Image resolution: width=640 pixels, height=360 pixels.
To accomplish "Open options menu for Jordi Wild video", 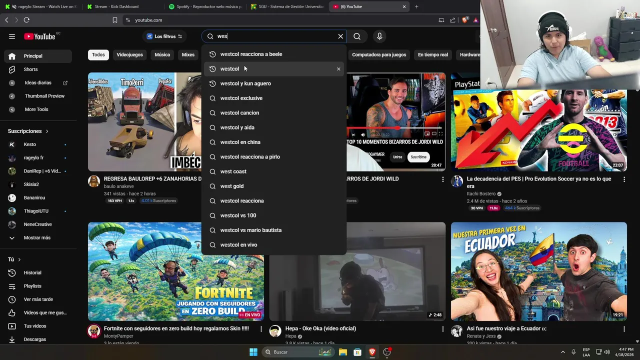I will (x=442, y=179).
